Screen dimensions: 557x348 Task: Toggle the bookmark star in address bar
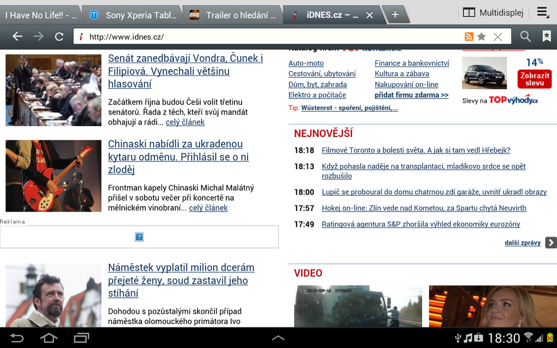coord(482,36)
